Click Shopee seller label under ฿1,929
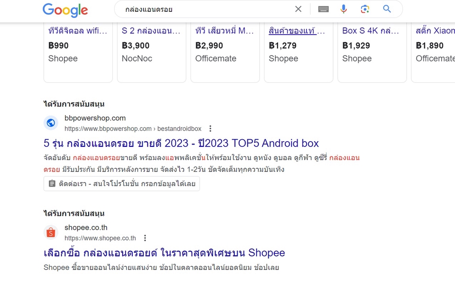Screen dimensions: 455x287 pyautogui.click(x=357, y=59)
